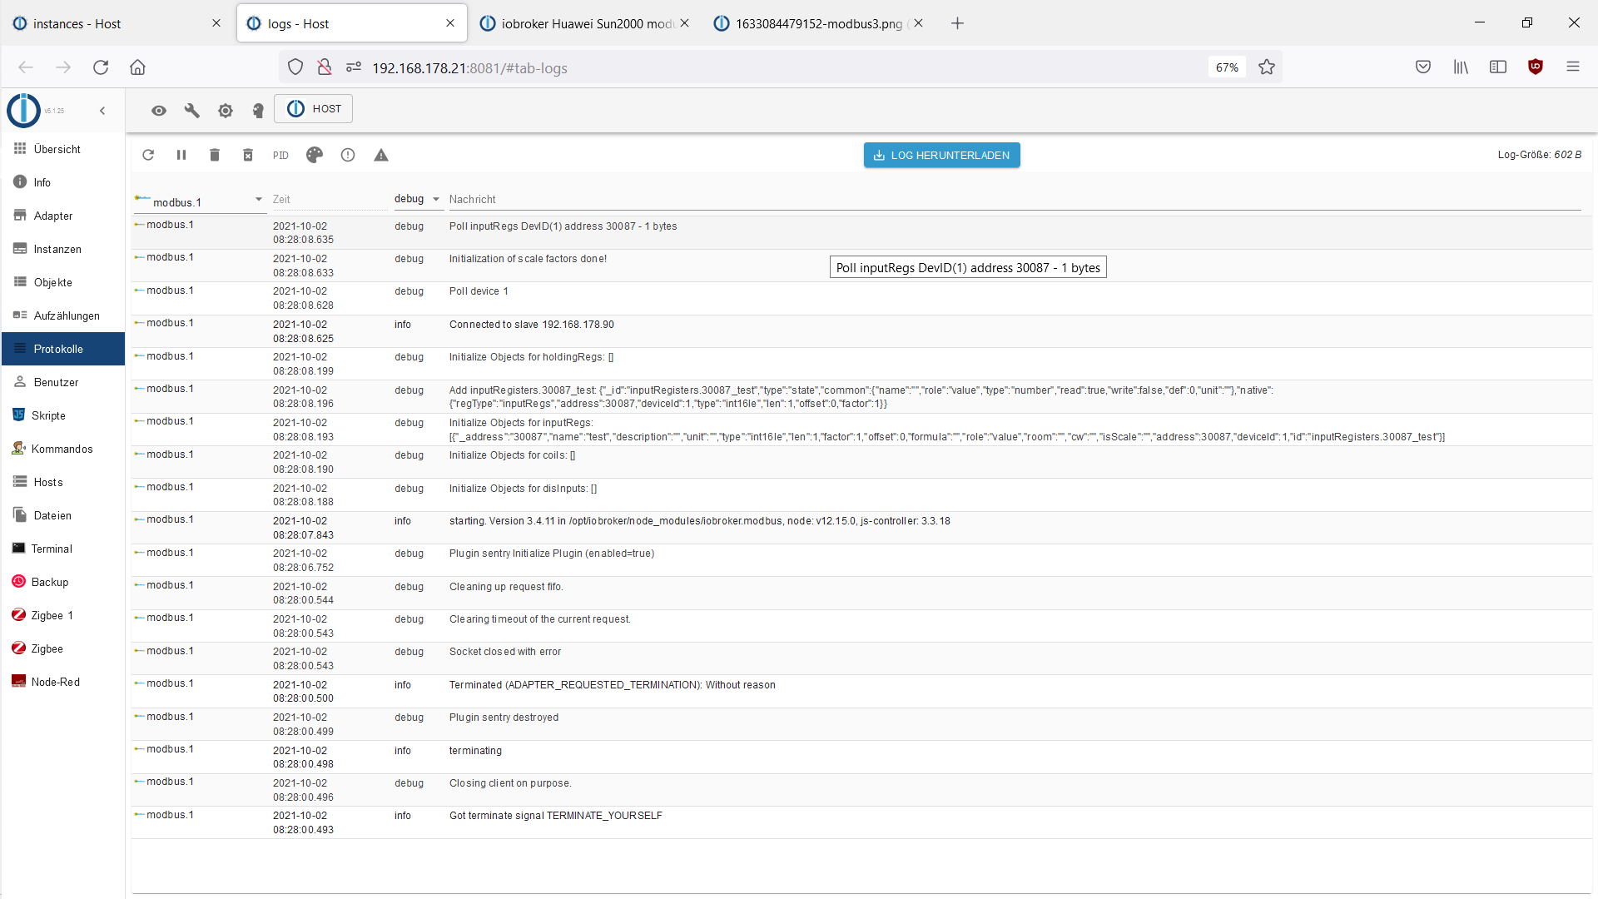Click LOG HERUNTERLADEN button
The image size is (1598, 899).
point(941,155)
